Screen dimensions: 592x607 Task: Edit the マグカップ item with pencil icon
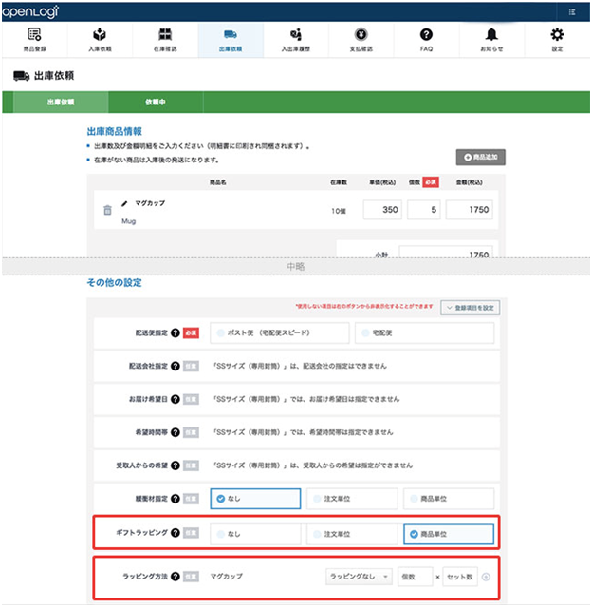[124, 203]
